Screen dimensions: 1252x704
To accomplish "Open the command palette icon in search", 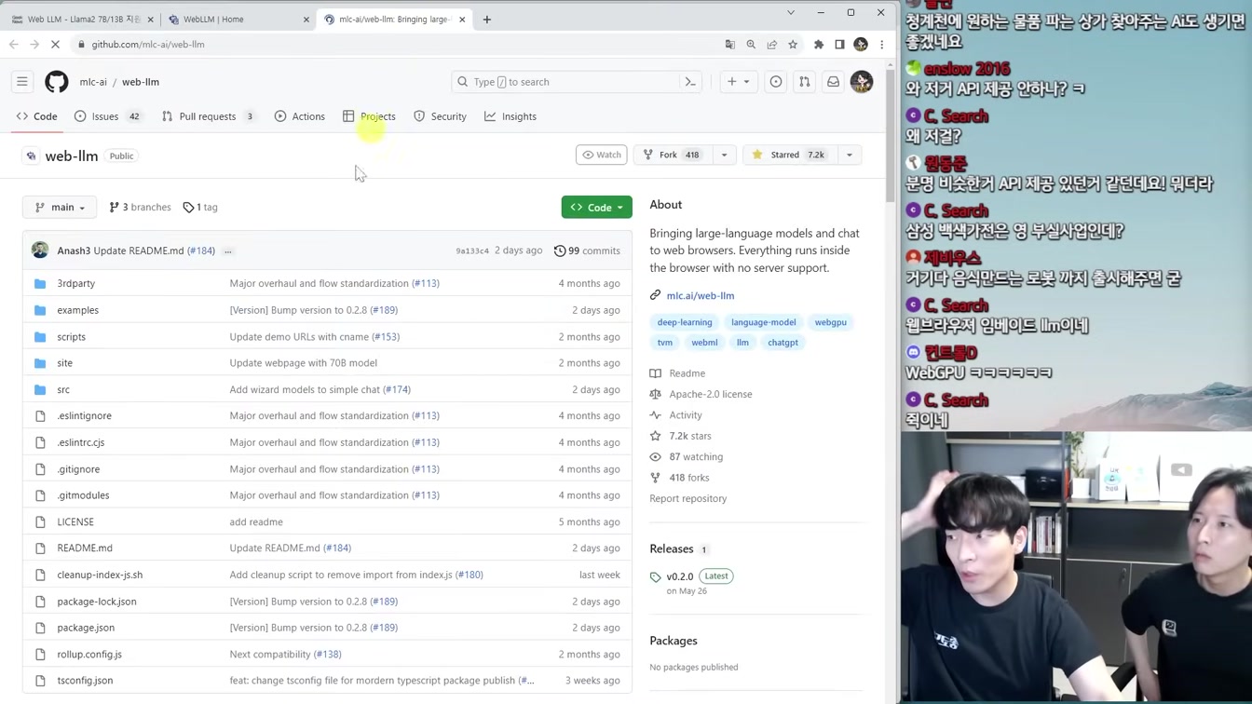I will (x=690, y=82).
